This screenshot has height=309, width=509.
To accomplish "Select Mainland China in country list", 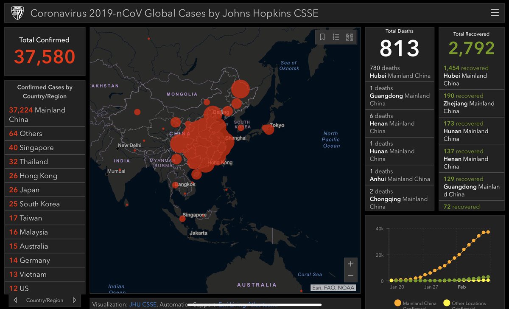I will click(x=45, y=115).
